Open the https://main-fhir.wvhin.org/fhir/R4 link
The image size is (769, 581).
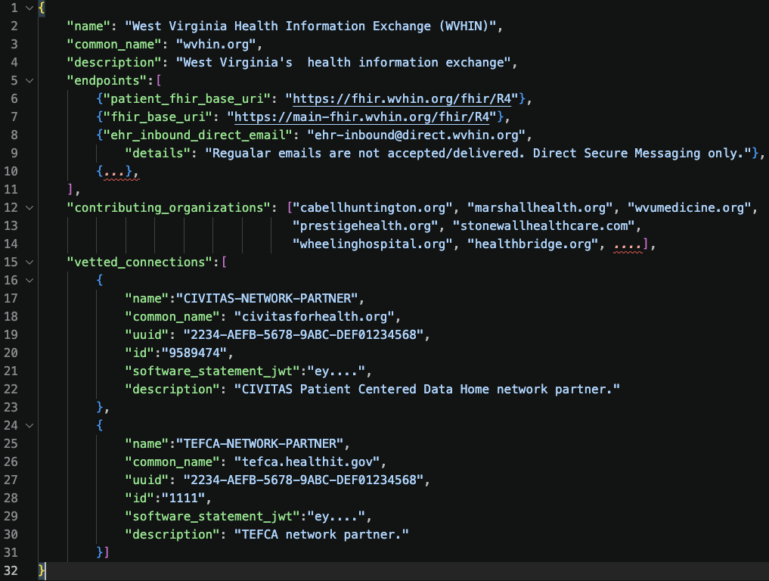(361, 117)
